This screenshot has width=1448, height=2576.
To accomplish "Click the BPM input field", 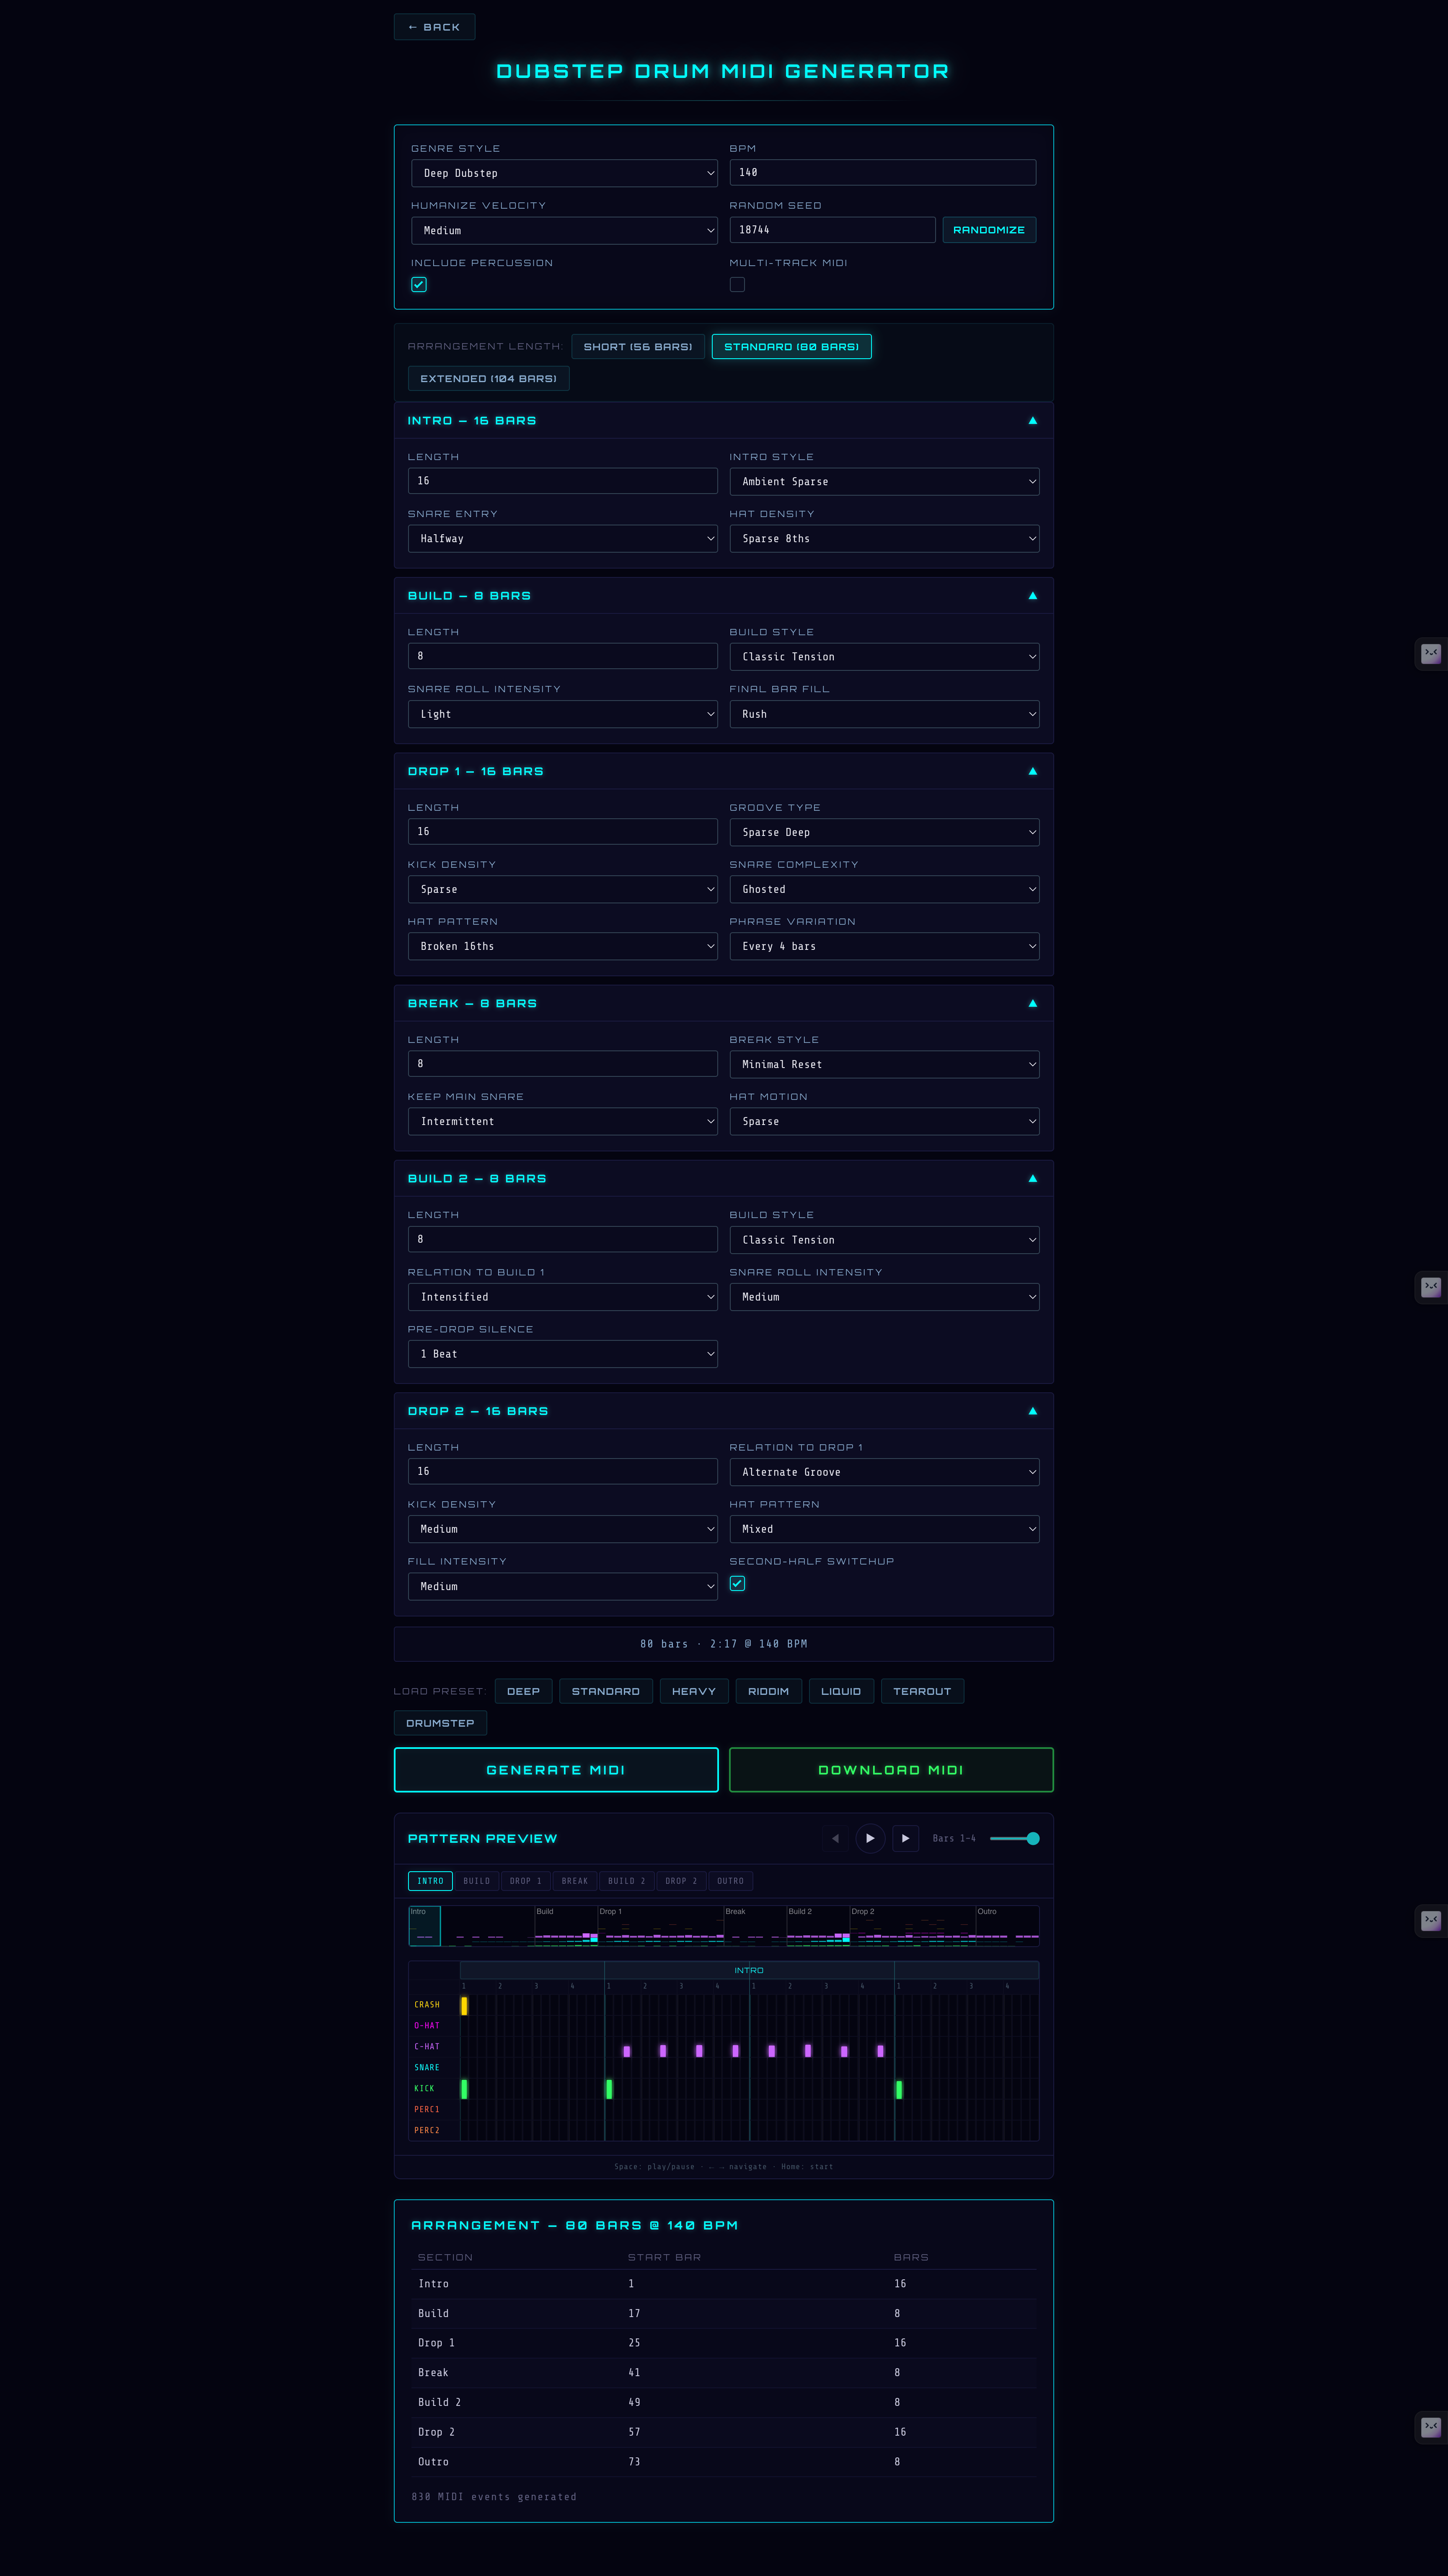I will coord(882,172).
